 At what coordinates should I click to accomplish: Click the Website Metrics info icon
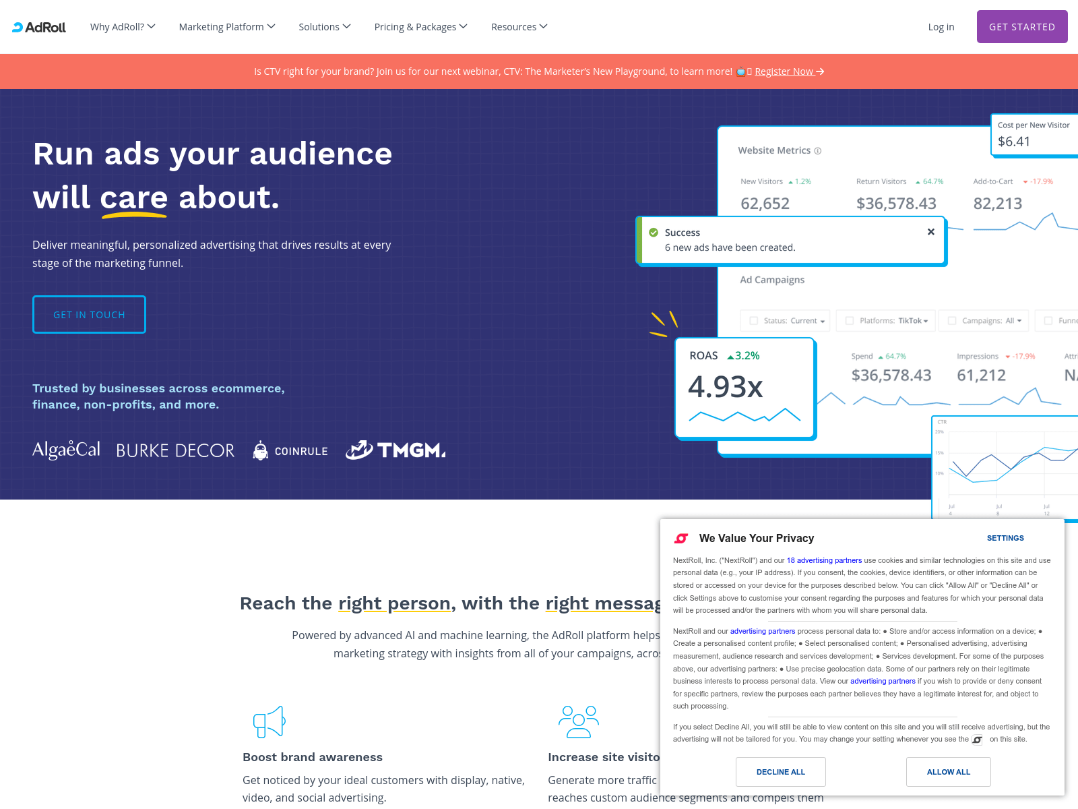click(x=818, y=151)
